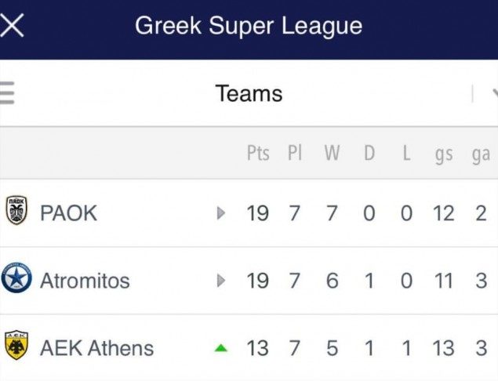Close the Greek Super League screen
The image size is (498, 381).
12,26
